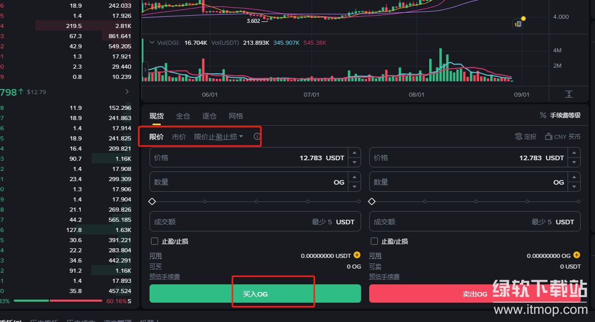The width and height of the screenshot is (595, 322).
Task: Click the yellow plus icon beside available OG
Action: [576, 255]
